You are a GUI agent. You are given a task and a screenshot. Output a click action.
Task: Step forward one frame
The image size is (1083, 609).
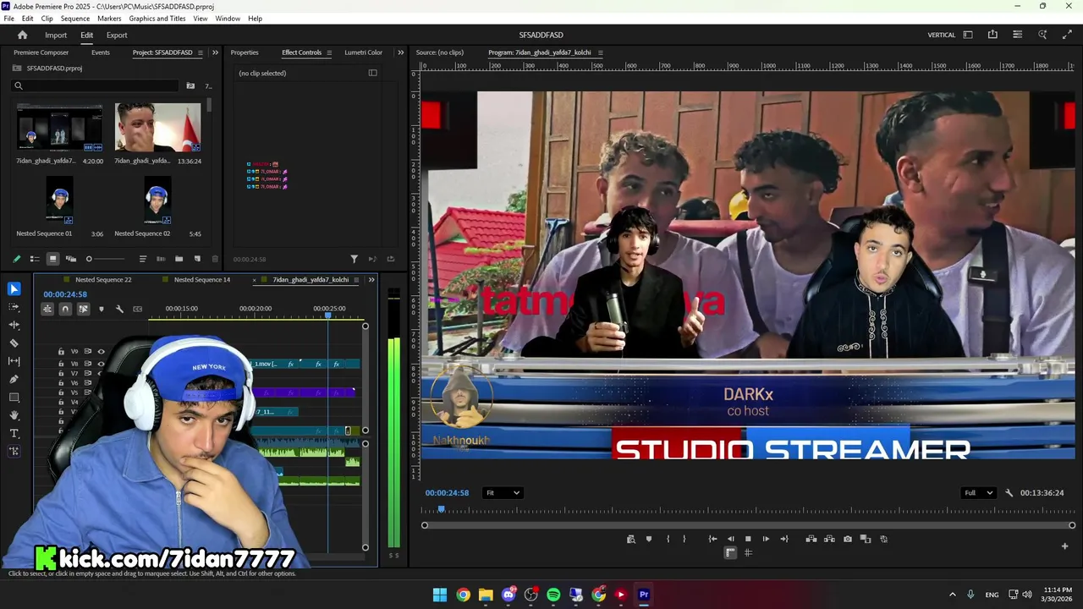[x=766, y=539]
